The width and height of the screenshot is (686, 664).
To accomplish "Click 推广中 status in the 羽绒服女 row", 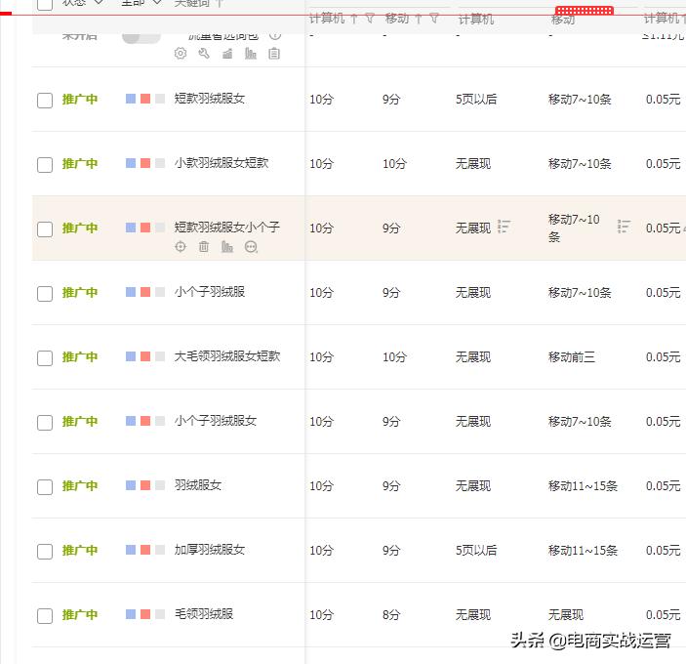I will (x=80, y=486).
